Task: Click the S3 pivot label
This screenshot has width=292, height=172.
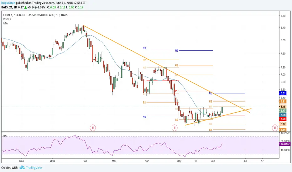Action: (144, 117)
